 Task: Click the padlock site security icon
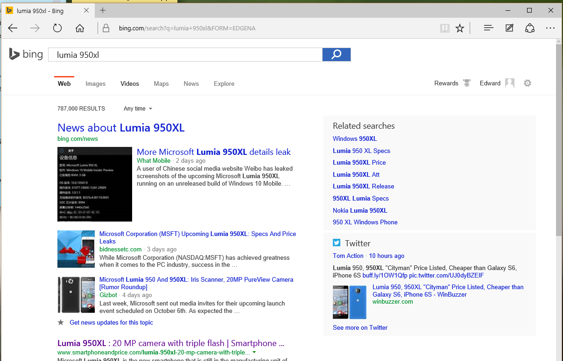pyautogui.click(x=106, y=28)
